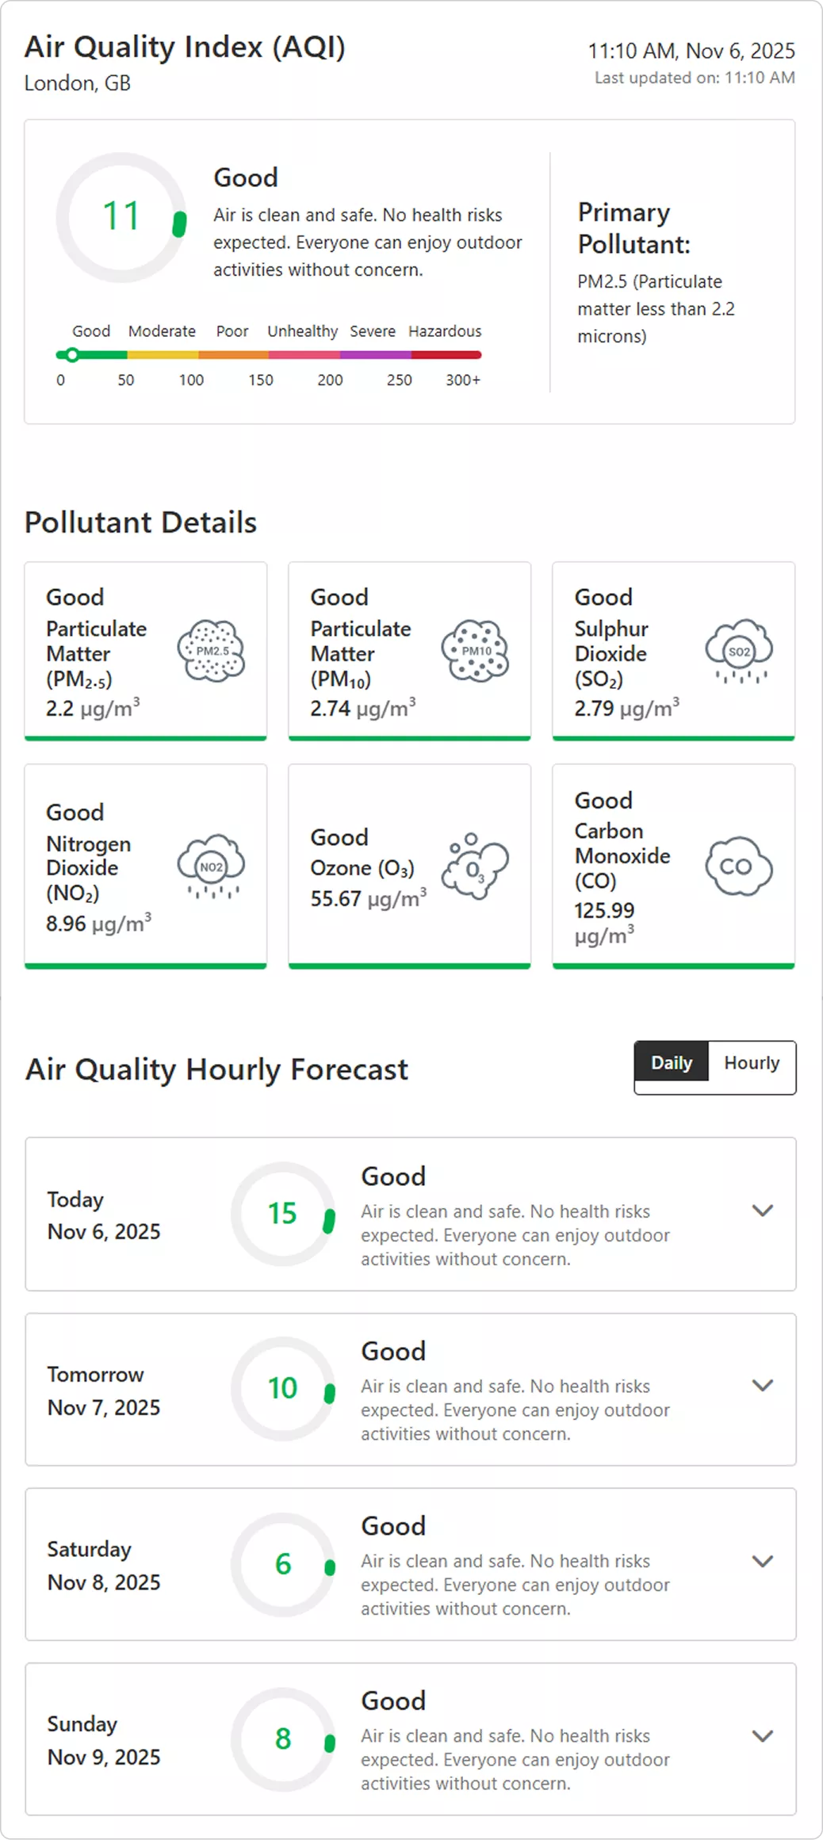Screen dimensions: 823x1840
Task: Click the Air Quality Index heading
Action: pos(186,47)
